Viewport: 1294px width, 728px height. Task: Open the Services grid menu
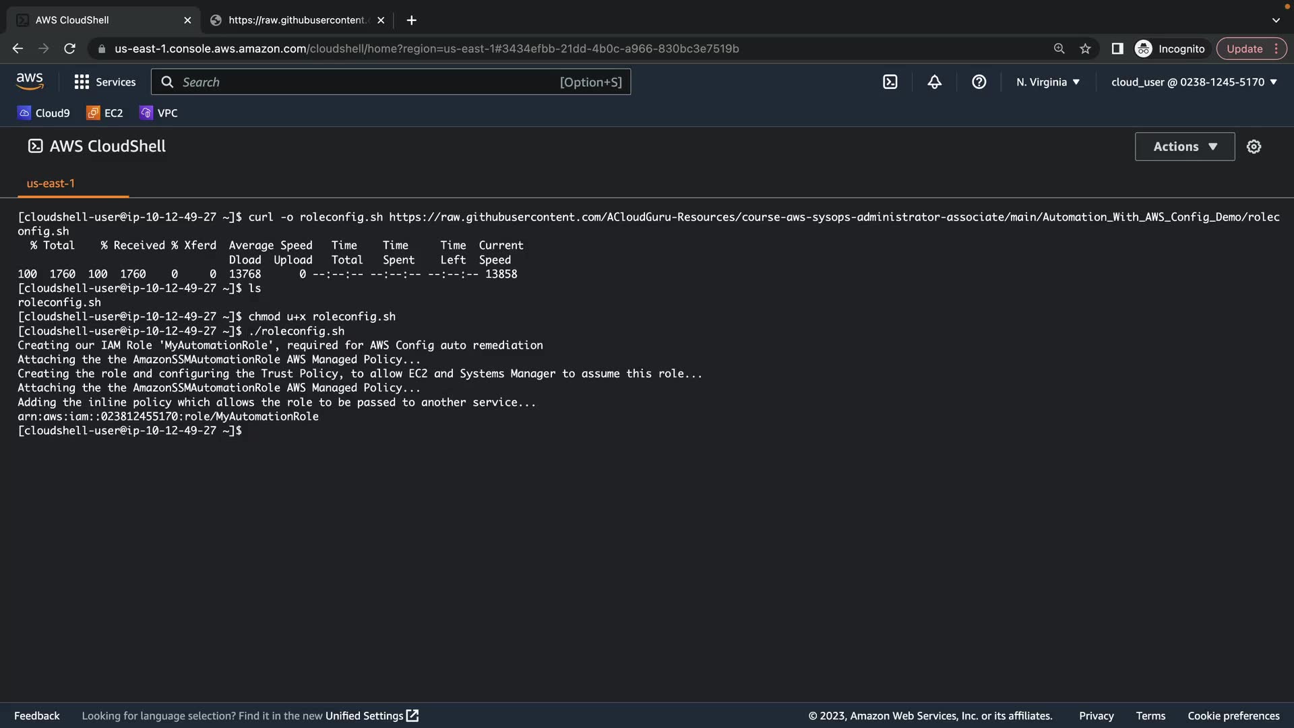tap(105, 82)
